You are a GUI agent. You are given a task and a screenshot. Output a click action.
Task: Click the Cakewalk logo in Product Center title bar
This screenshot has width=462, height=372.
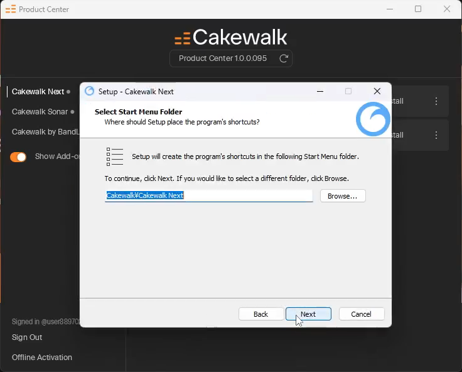pyautogui.click(x=11, y=9)
